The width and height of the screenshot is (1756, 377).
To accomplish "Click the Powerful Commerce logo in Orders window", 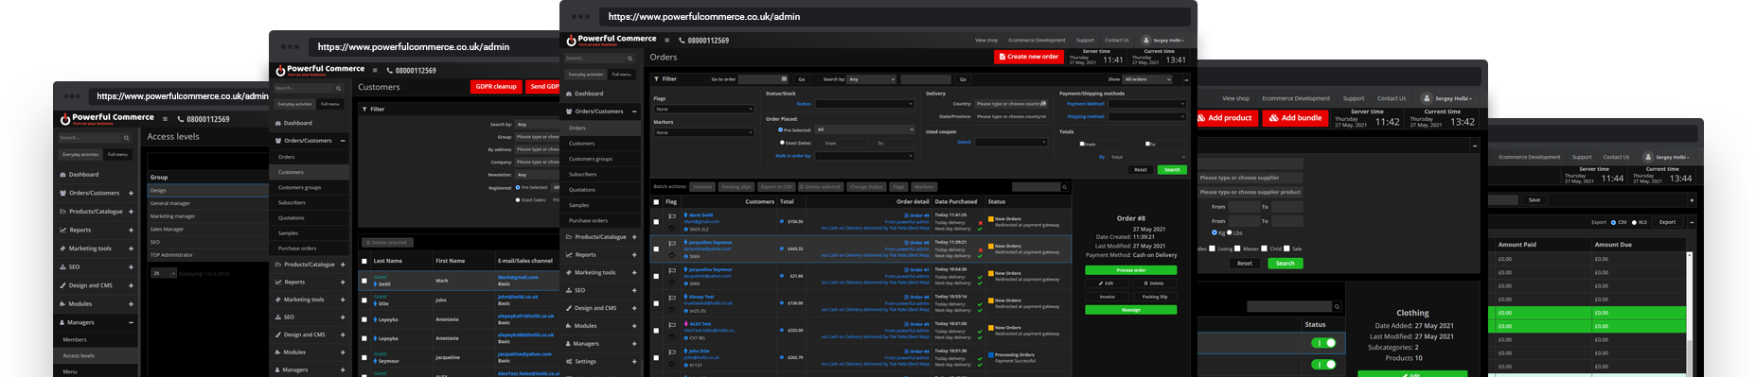I will click(x=612, y=40).
